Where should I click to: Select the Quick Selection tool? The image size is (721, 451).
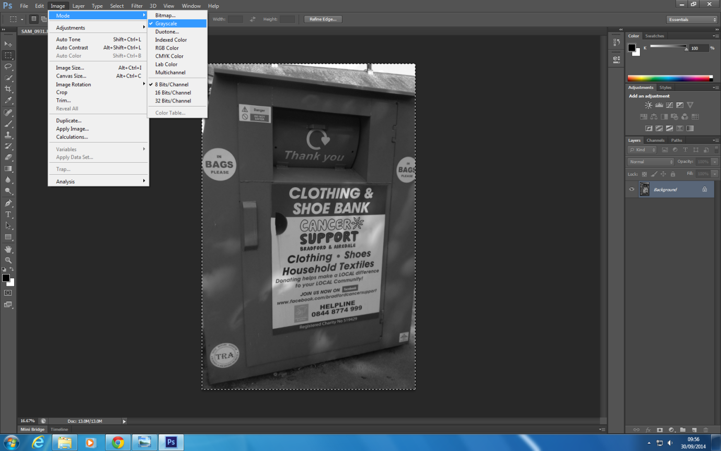[8, 78]
